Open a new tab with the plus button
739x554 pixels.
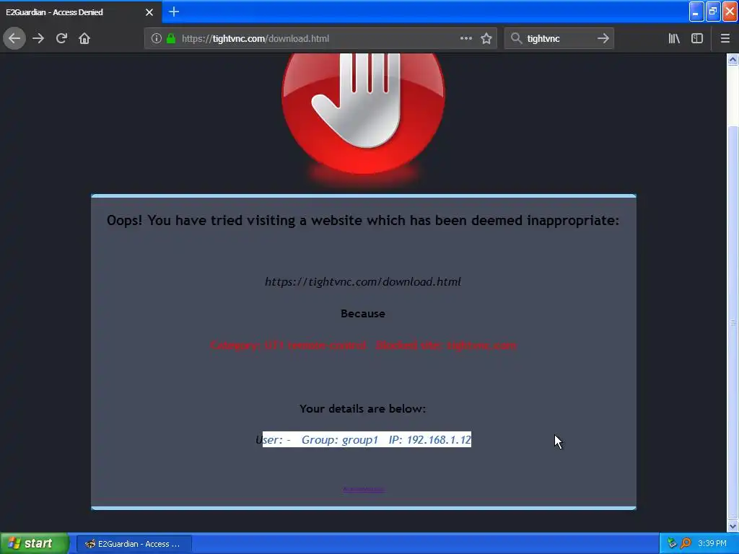pyautogui.click(x=174, y=12)
